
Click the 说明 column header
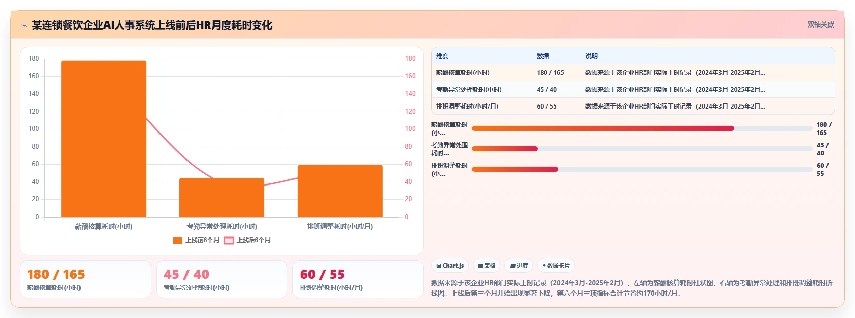click(591, 56)
